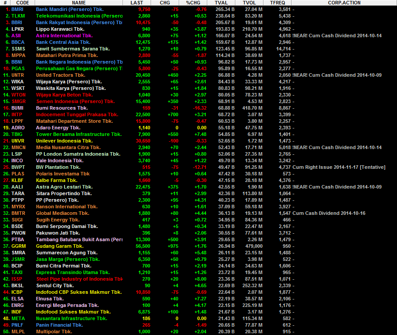Click UNTR Cum Cash Dividend 2014-10-09 note
397x335 pixels.
[337, 75]
